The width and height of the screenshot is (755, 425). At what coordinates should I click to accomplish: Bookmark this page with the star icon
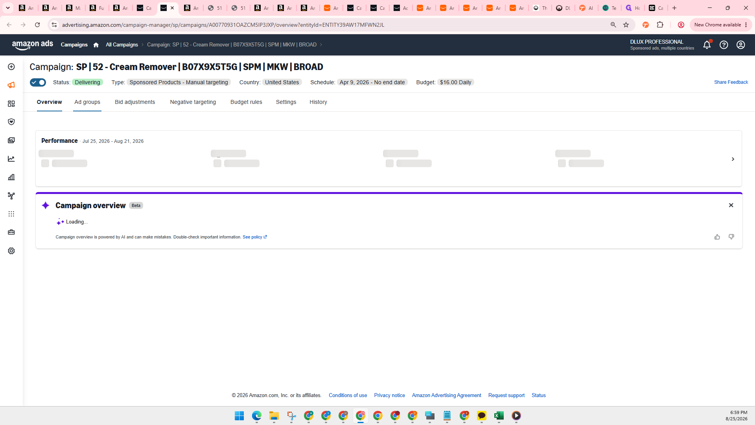click(x=626, y=25)
